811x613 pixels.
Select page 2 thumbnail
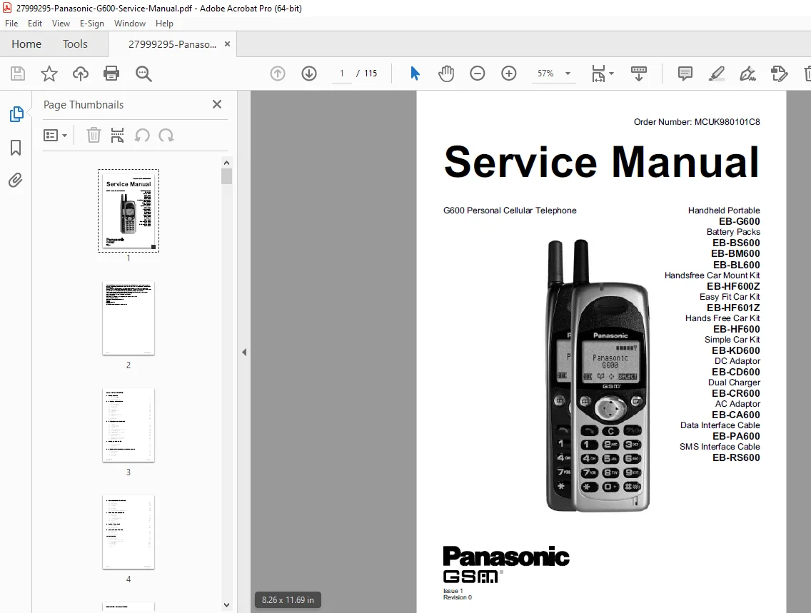click(129, 318)
